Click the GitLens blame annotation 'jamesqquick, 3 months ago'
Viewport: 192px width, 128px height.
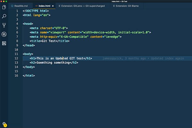124,58
